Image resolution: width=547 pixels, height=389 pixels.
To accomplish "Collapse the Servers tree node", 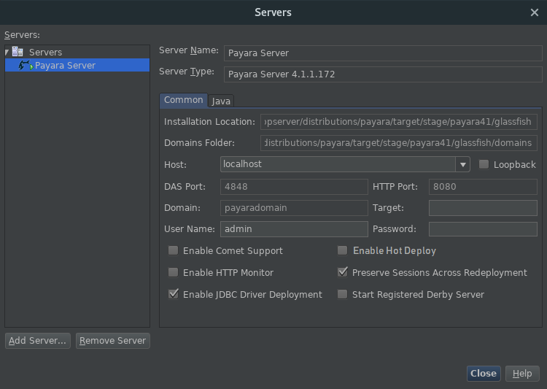I will [7, 53].
